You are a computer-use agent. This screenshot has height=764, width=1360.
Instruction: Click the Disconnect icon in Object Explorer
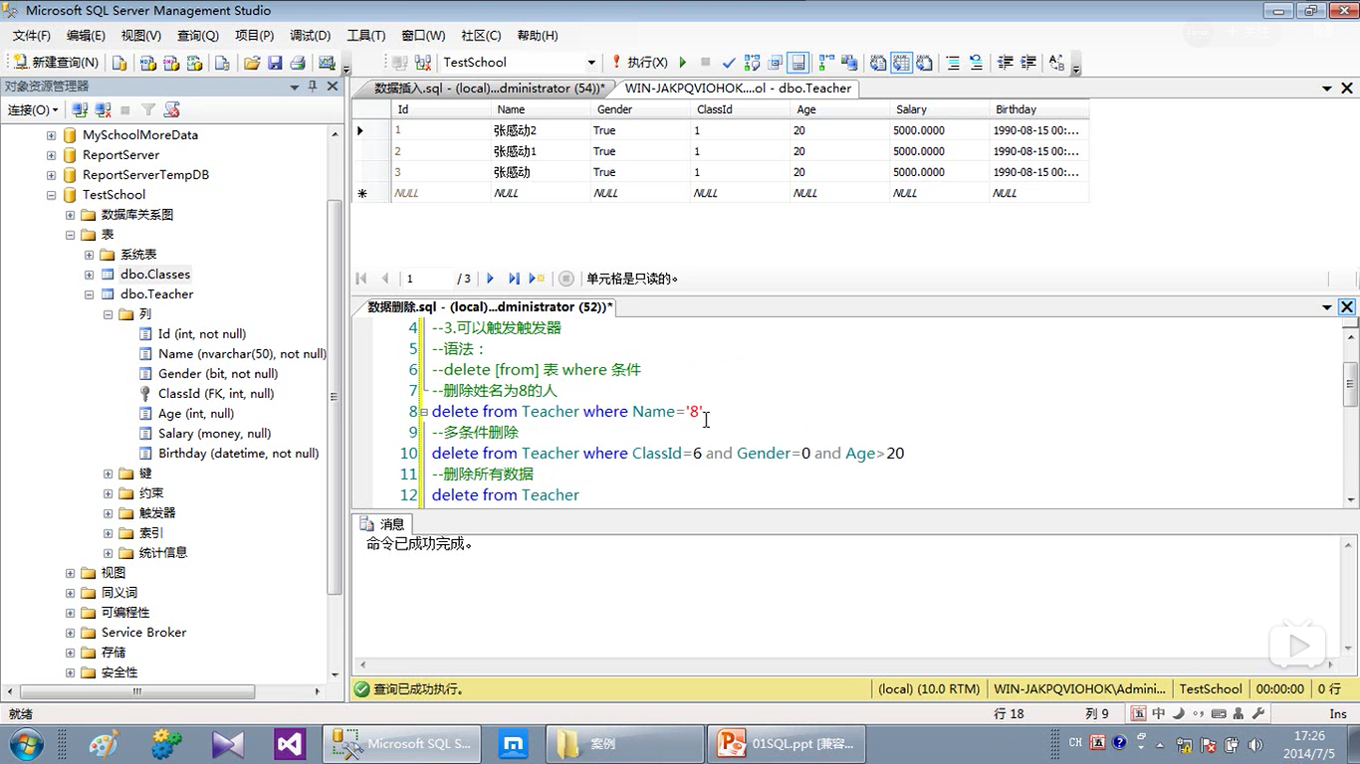tap(103, 109)
